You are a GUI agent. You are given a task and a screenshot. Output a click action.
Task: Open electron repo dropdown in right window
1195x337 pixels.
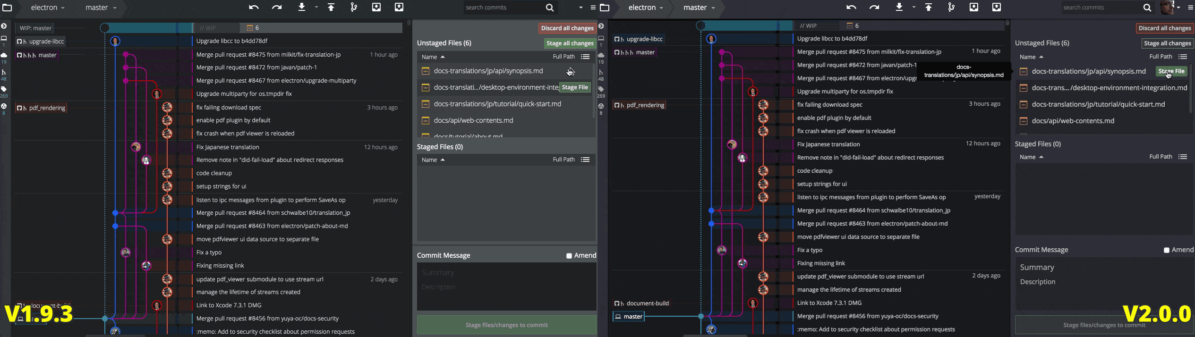(x=646, y=8)
